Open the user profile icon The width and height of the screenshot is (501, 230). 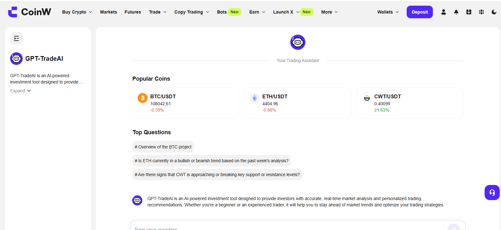pyautogui.click(x=443, y=12)
